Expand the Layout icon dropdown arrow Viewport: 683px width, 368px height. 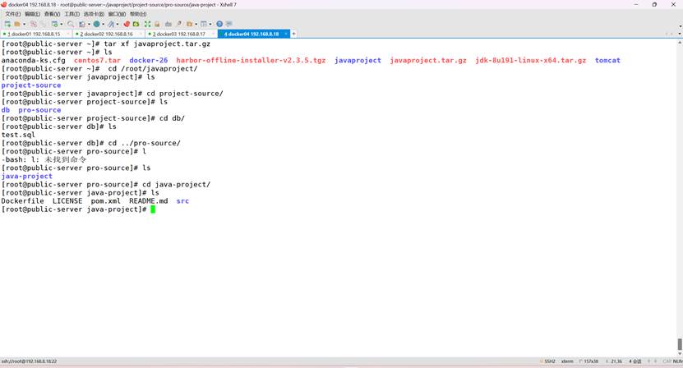(210, 24)
